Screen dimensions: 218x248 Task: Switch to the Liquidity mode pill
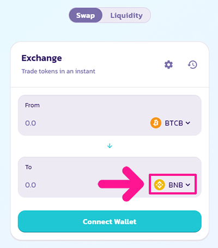(x=126, y=15)
